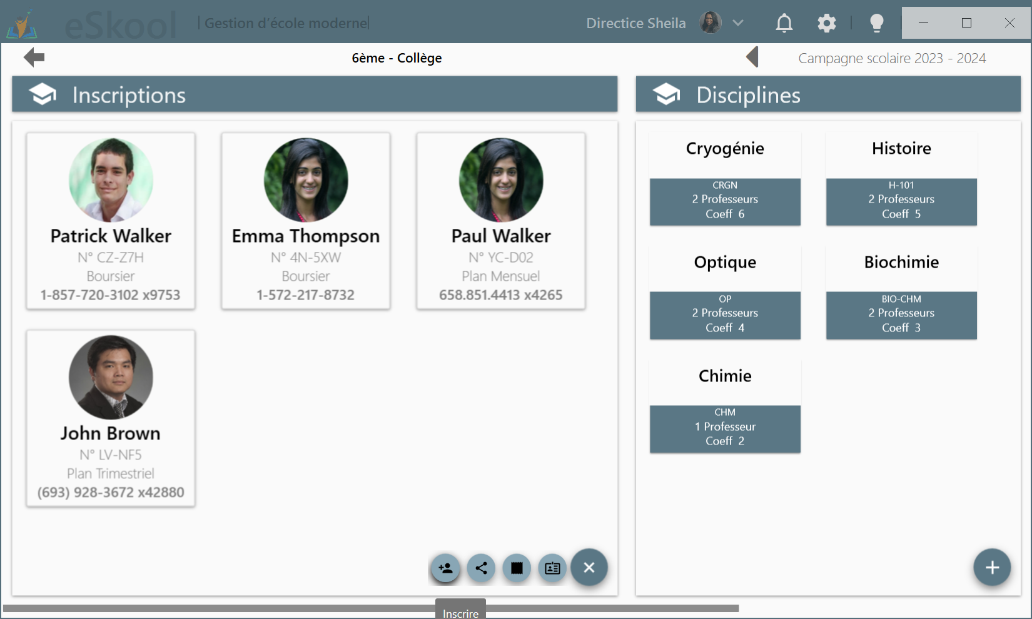Select the Biochimie discipline tile
This screenshot has width=1032, height=619.
pos(901,293)
